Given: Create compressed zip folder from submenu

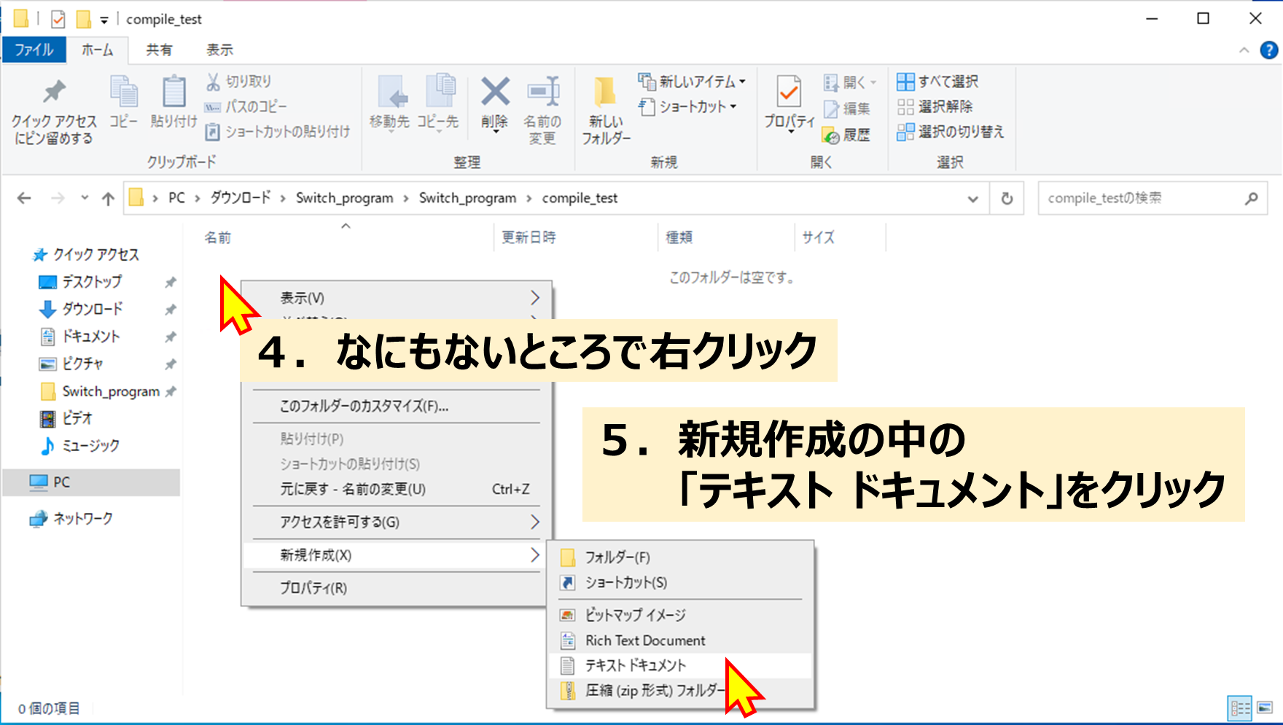Looking at the screenshot, I should [679, 691].
